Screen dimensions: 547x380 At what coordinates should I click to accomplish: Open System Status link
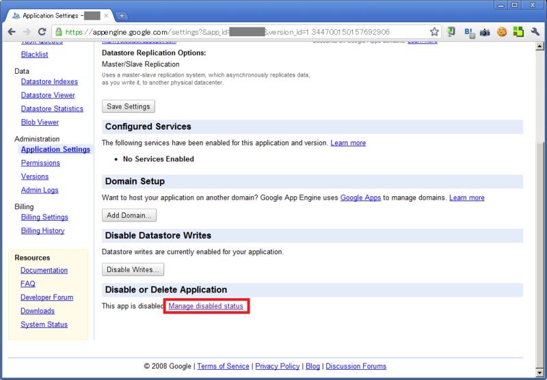44,325
